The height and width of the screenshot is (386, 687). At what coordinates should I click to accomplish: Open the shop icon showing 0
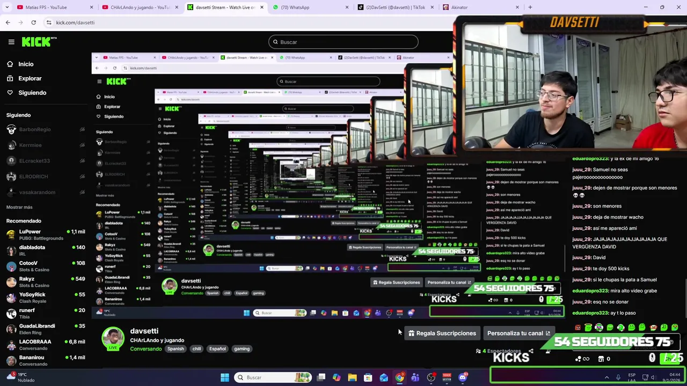[601, 359]
